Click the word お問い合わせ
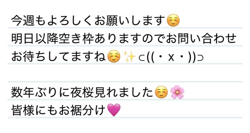This screenshot has height=133, width=250. [201, 39]
